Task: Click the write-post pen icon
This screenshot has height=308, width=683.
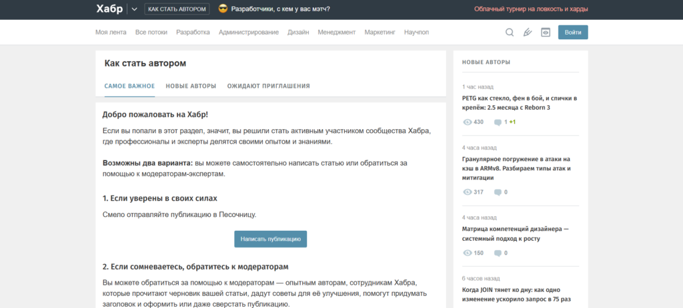Action: 528,32
